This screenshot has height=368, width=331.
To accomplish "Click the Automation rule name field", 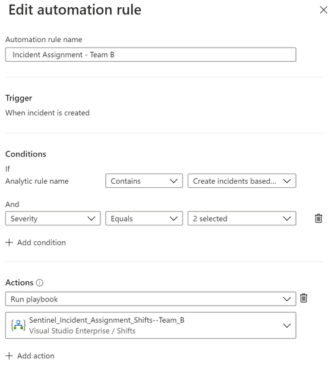I will click(x=150, y=55).
